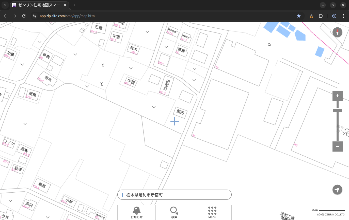The image size is (349, 220).
Task: Reload the page
Action: pos(24,16)
